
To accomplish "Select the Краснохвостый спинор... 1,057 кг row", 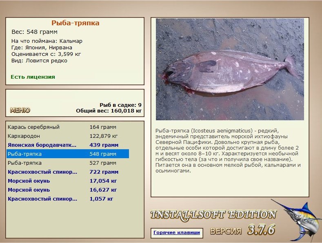I will coord(68,199).
